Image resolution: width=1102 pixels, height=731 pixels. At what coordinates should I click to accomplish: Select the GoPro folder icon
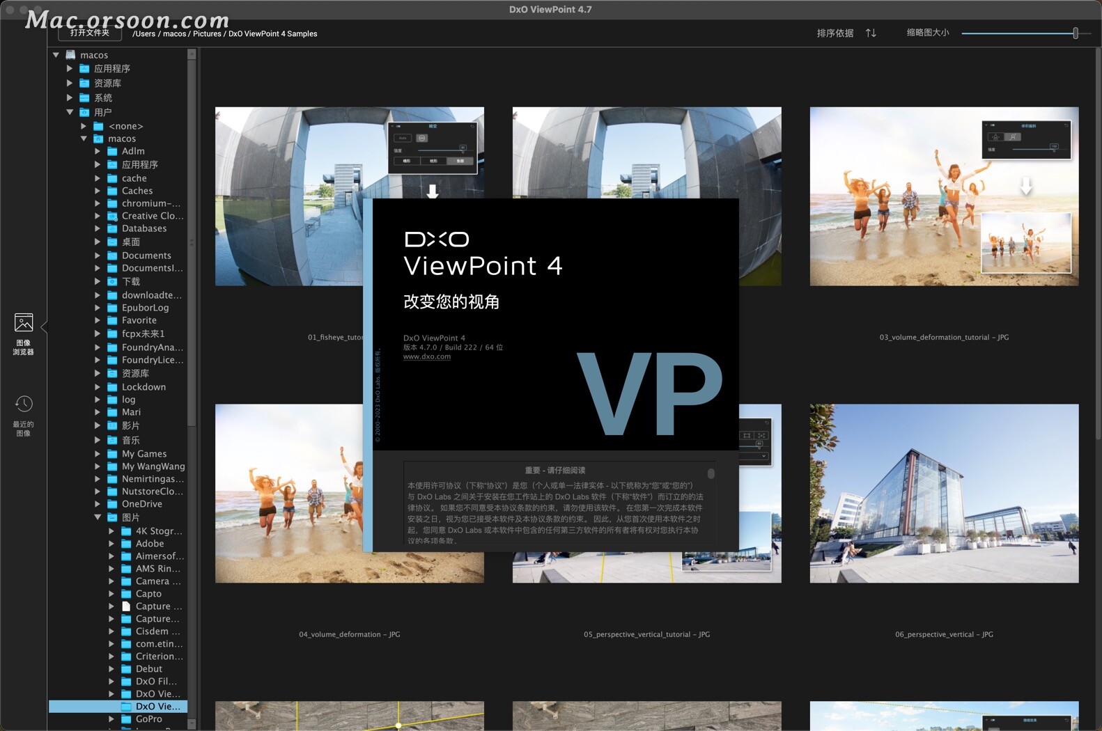(126, 719)
